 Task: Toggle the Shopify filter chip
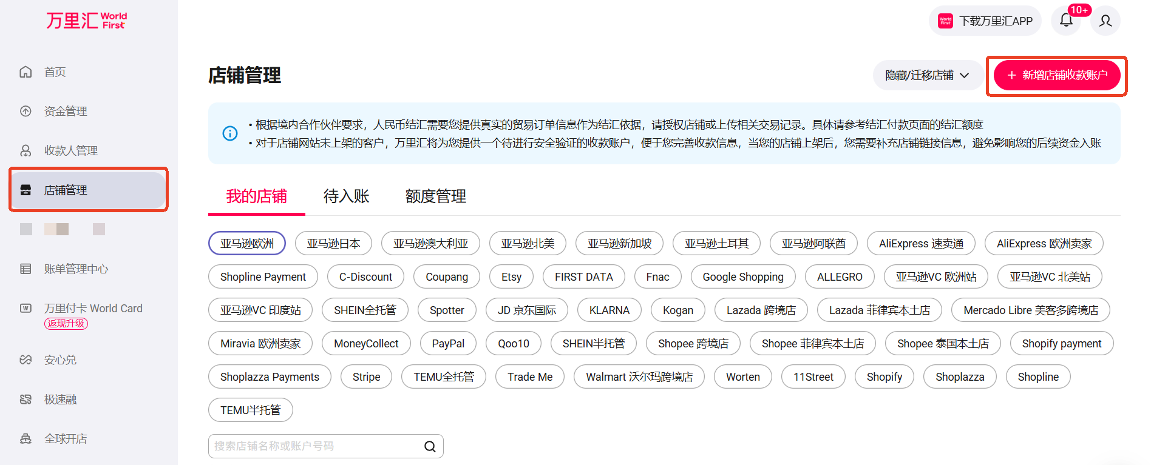(884, 377)
